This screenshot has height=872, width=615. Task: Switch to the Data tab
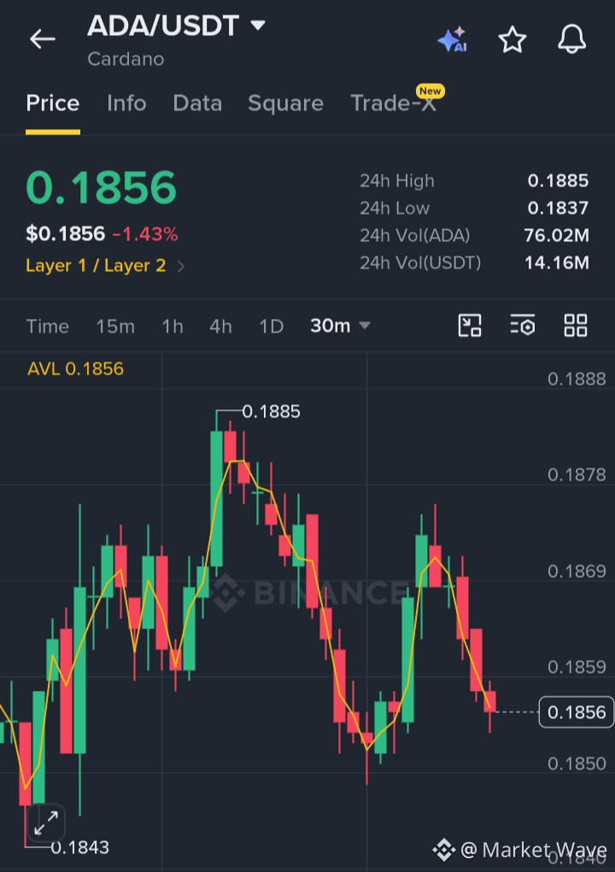click(x=197, y=103)
